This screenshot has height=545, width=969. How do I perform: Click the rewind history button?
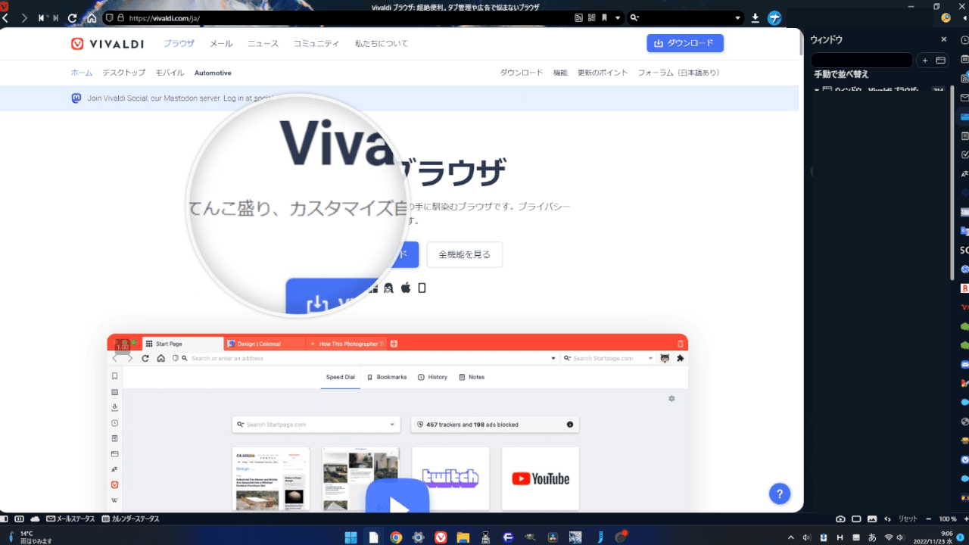coord(41,17)
